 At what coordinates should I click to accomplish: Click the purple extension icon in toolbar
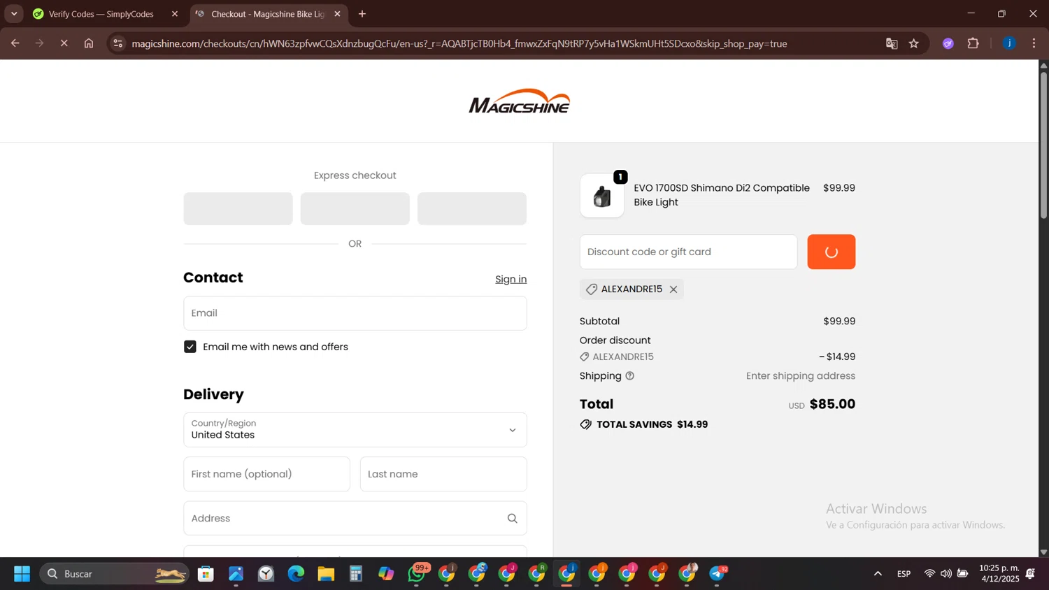(x=948, y=43)
